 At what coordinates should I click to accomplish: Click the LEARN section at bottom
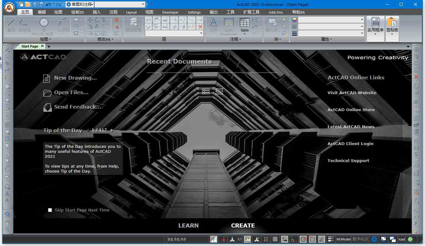click(x=188, y=226)
